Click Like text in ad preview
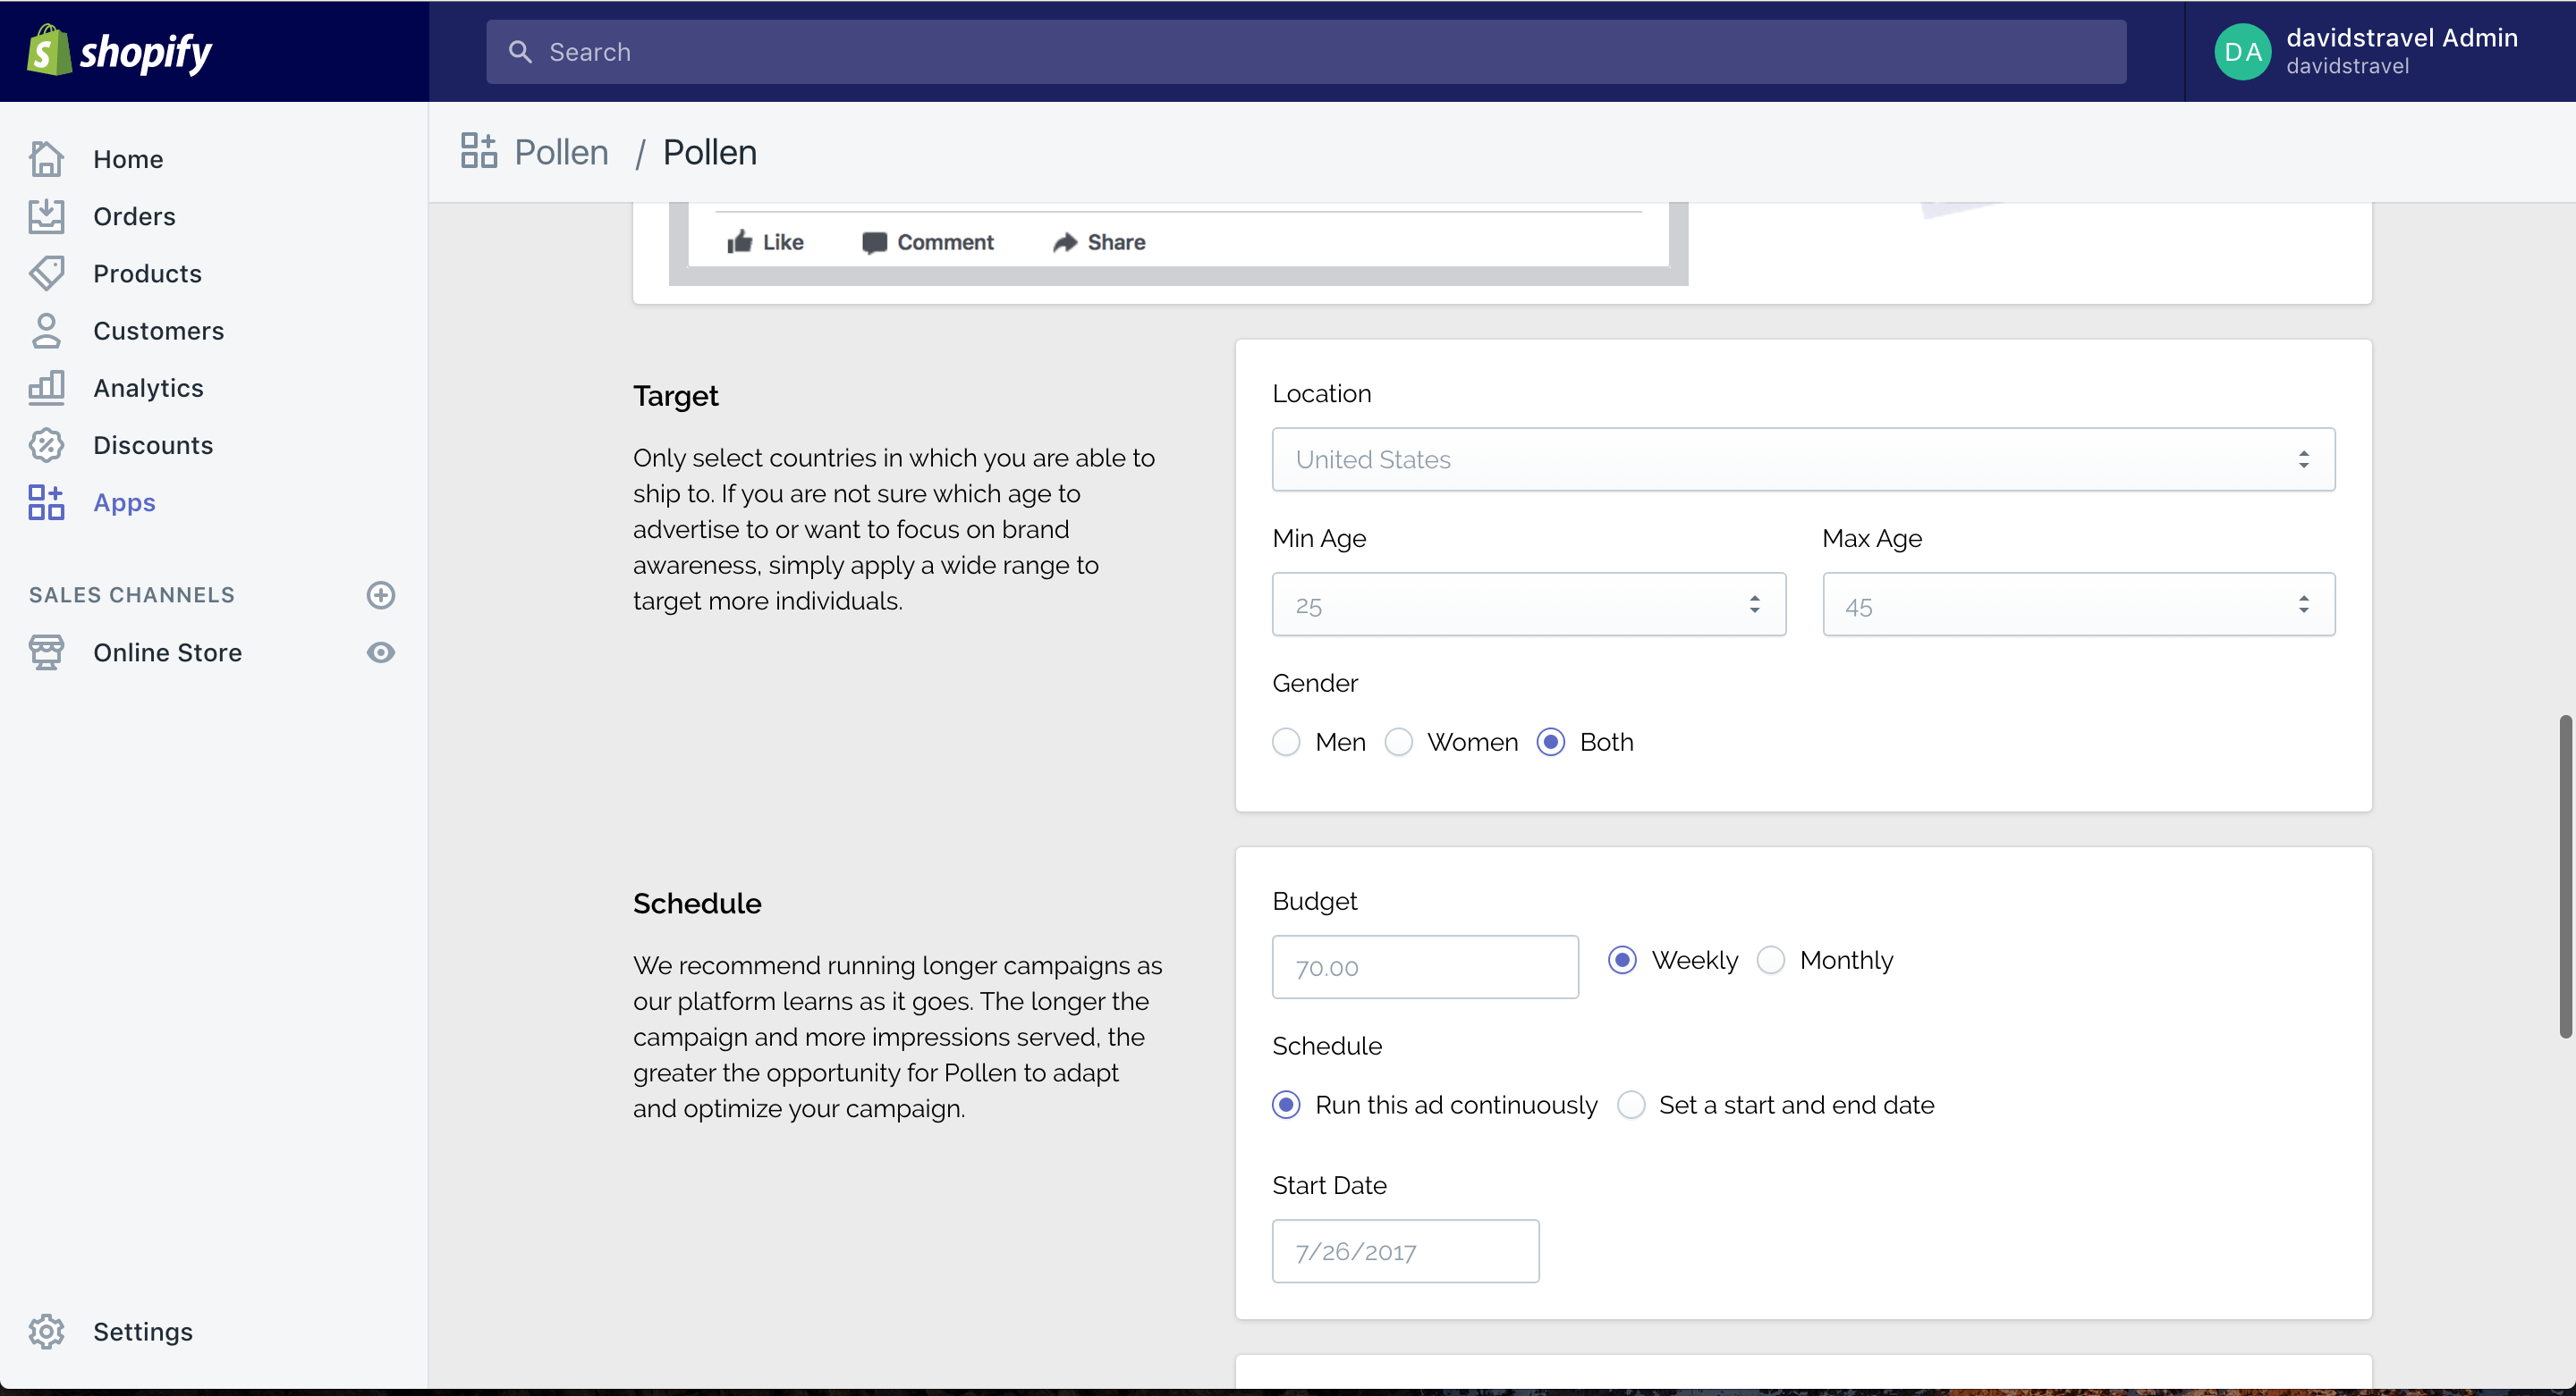This screenshot has height=1396, width=2576. [x=783, y=242]
